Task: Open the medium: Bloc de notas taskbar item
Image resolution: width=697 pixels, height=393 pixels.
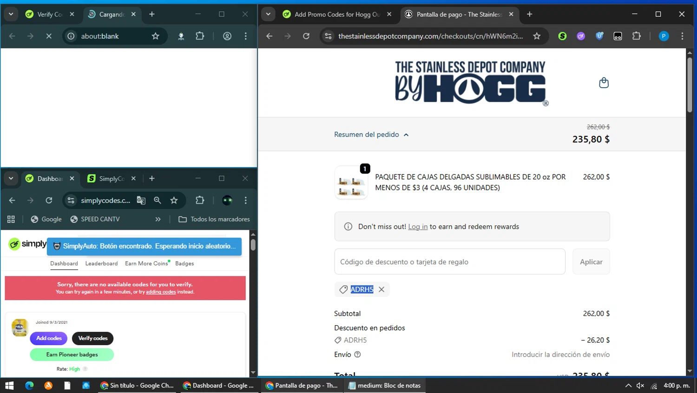Action: [385, 386]
